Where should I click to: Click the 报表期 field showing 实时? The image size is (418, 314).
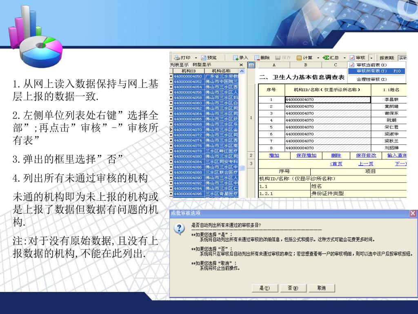click(402, 58)
